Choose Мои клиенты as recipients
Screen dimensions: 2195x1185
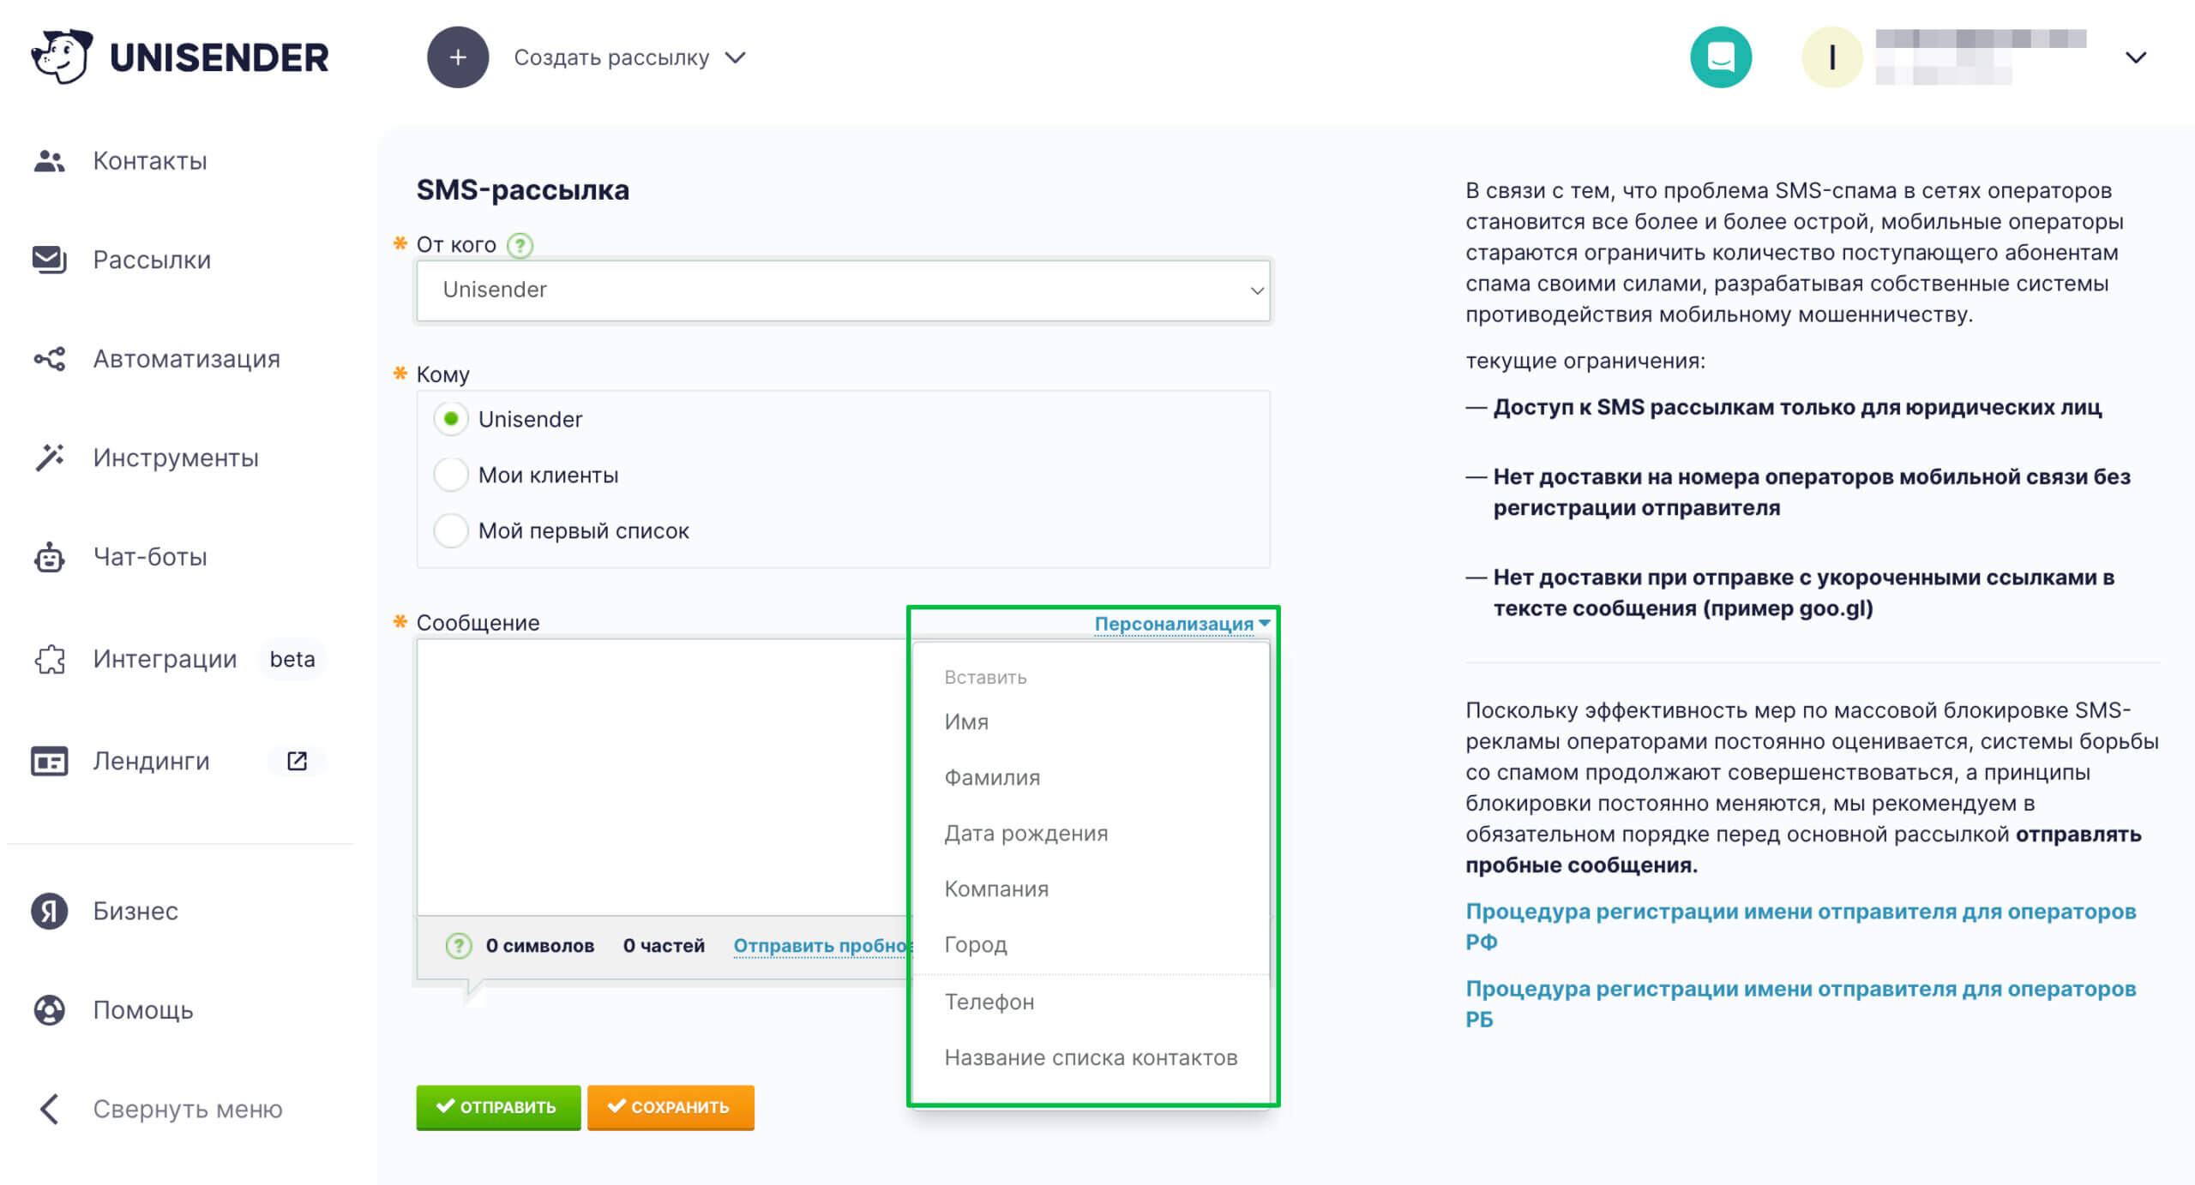coord(450,475)
